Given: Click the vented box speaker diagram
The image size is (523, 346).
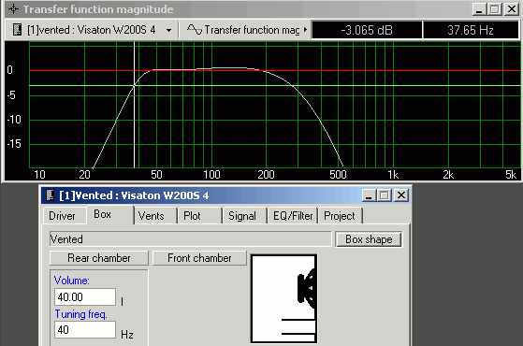Looking at the screenshot, I should point(283,298).
